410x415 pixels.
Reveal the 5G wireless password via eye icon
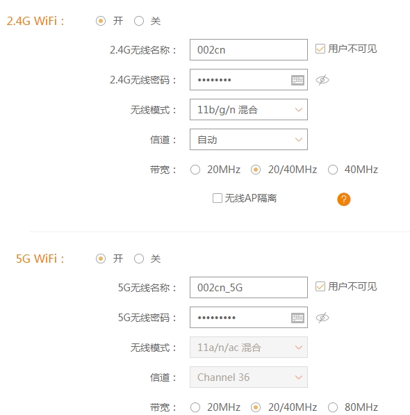(322, 318)
